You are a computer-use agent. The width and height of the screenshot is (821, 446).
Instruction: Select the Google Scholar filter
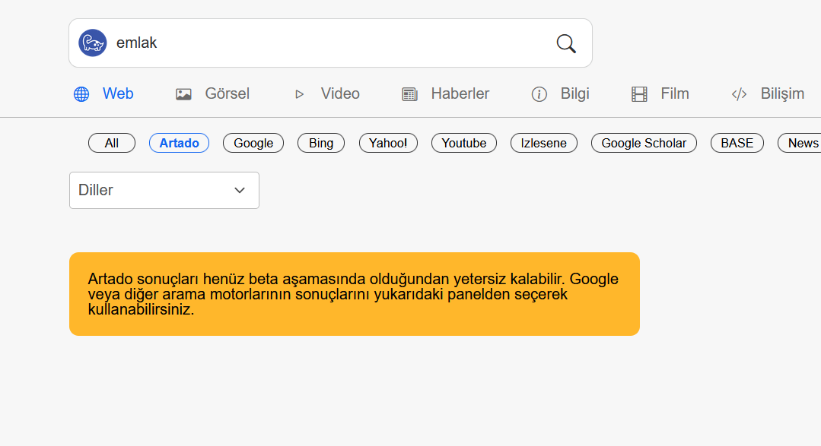[x=644, y=143]
